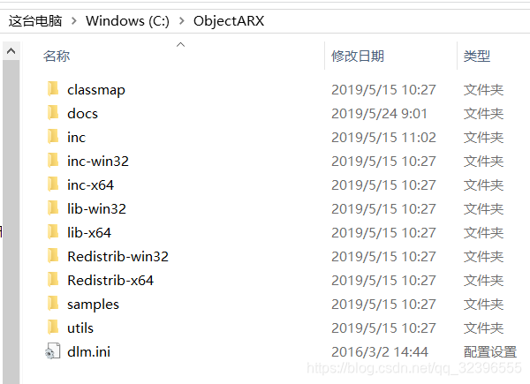Click the docs folder icon
The image size is (530, 384).
[x=53, y=113]
